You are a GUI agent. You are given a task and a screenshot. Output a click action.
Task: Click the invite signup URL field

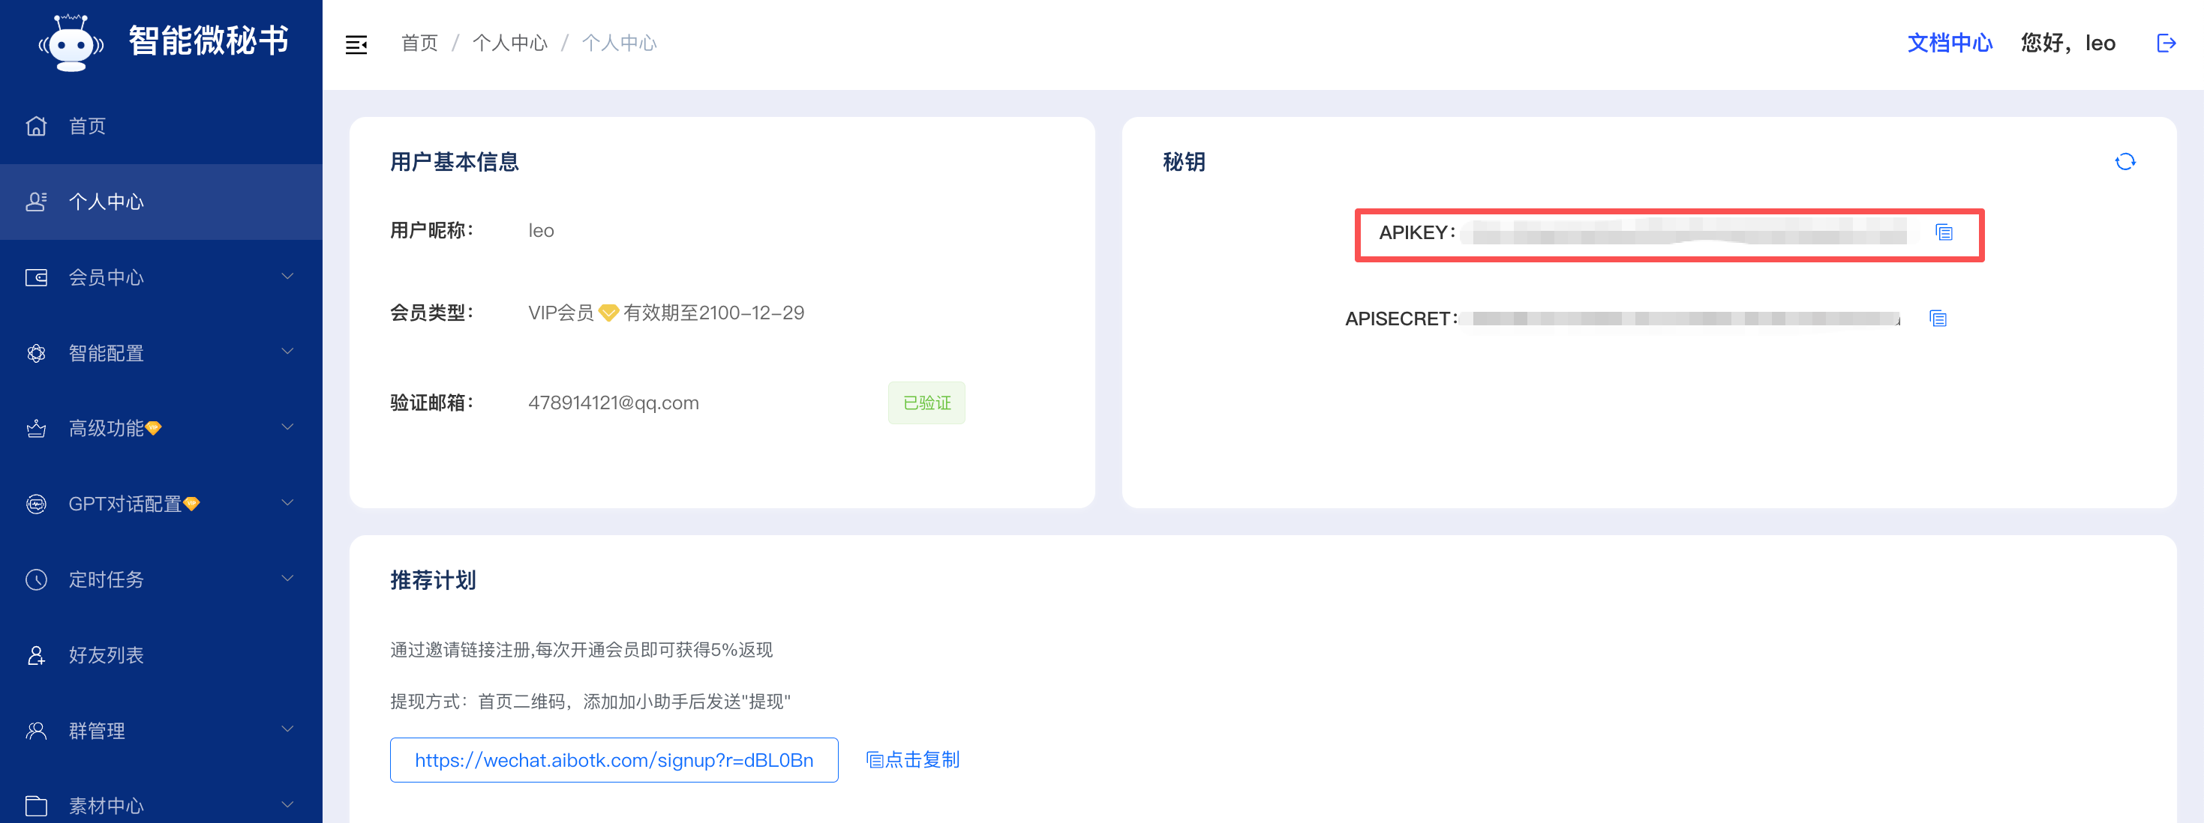(614, 760)
